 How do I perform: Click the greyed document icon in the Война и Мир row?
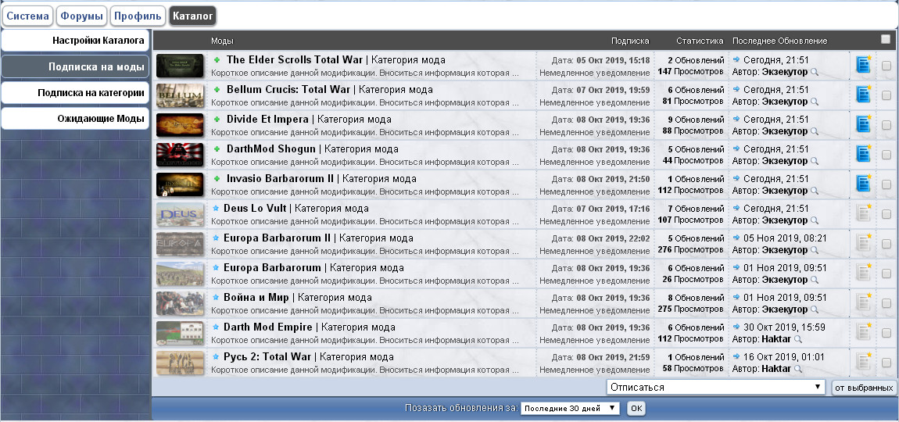click(863, 303)
